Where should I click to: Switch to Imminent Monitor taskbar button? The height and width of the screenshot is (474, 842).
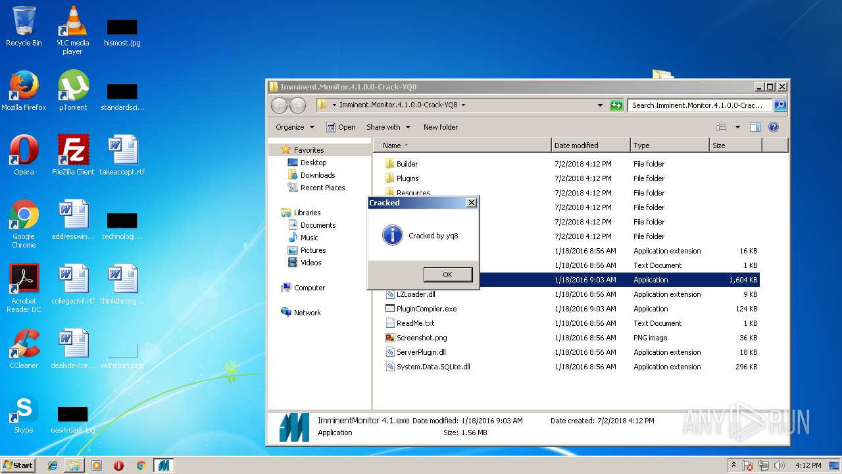pyautogui.click(x=163, y=465)
